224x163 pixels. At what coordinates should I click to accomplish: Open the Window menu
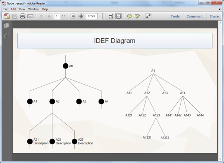tap(33, 9)
